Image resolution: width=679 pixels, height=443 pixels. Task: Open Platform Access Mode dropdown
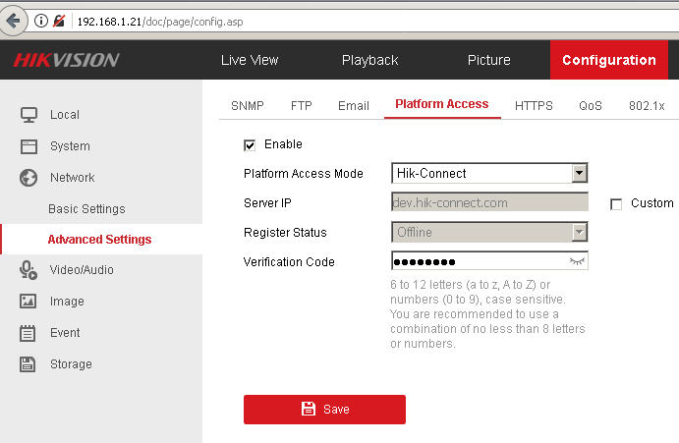coord(579,174)
